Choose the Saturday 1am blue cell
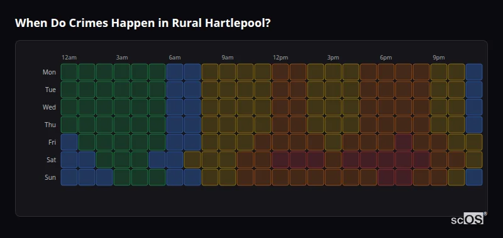The height and width of the screenshot is (238, 503). 87,160
